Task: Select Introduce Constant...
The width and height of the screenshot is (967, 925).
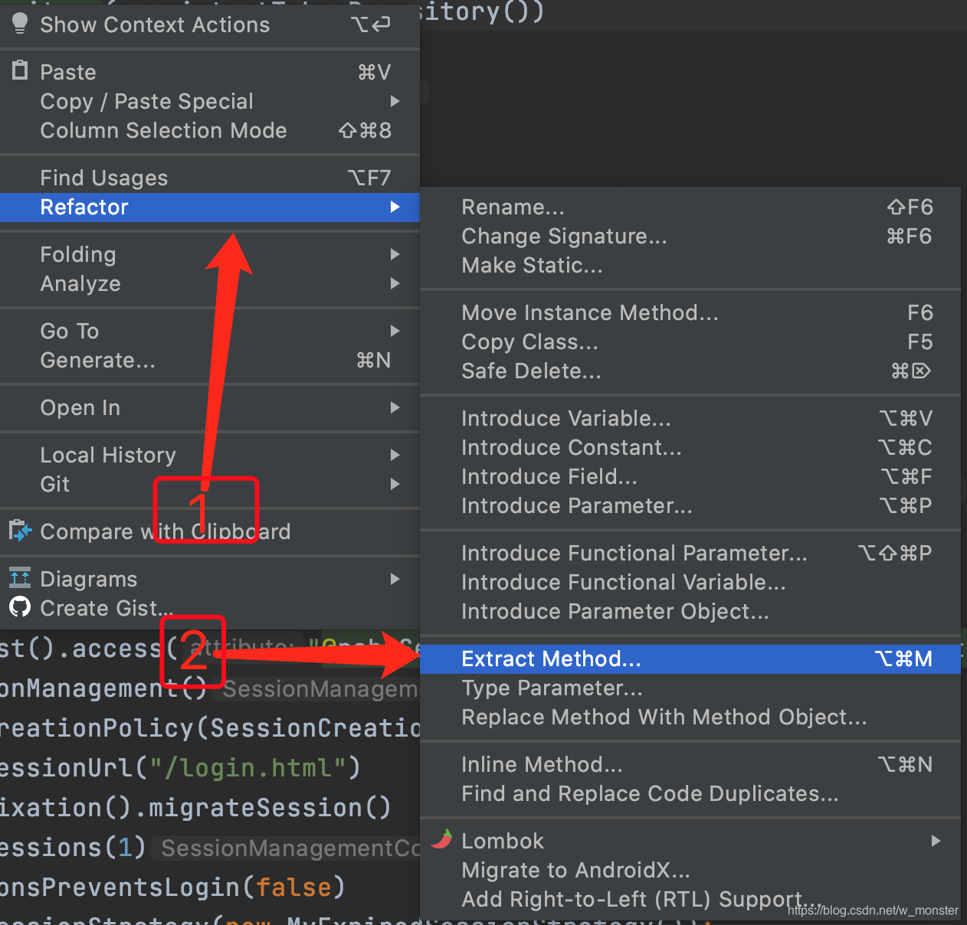Action: 690,447
